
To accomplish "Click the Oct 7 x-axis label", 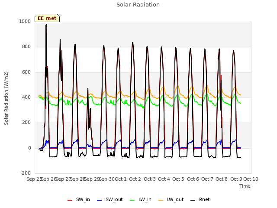I will (x=207, y=179).
